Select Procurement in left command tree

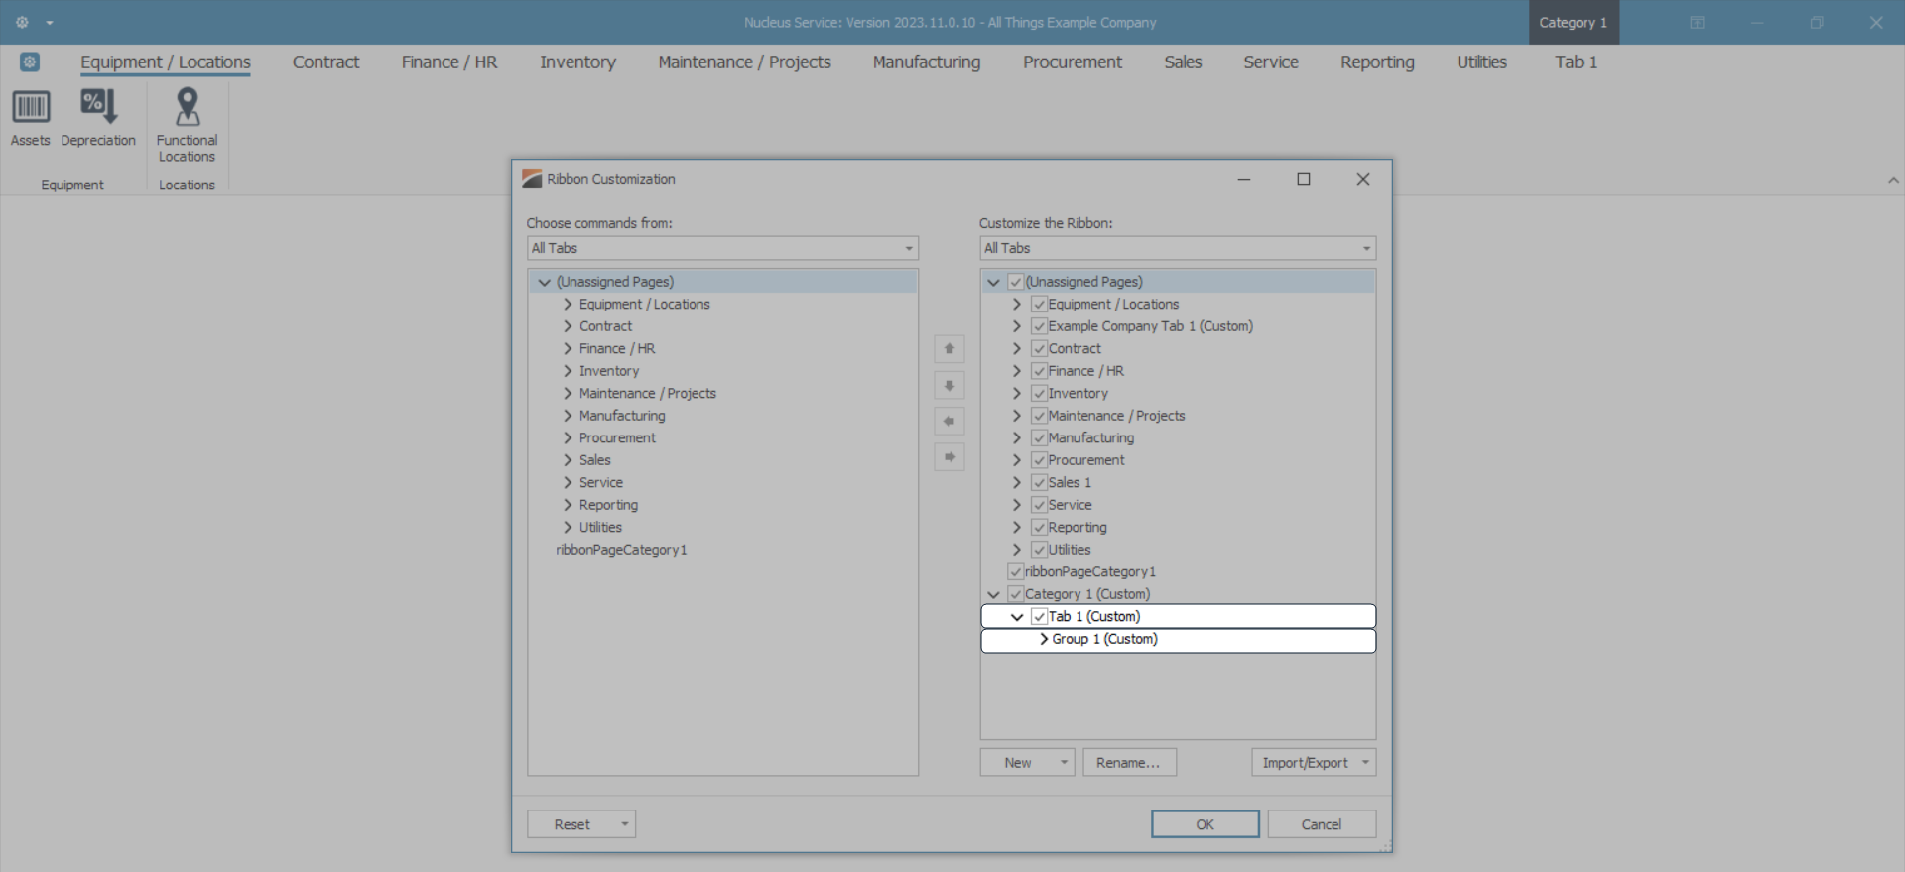click(617, 438)
